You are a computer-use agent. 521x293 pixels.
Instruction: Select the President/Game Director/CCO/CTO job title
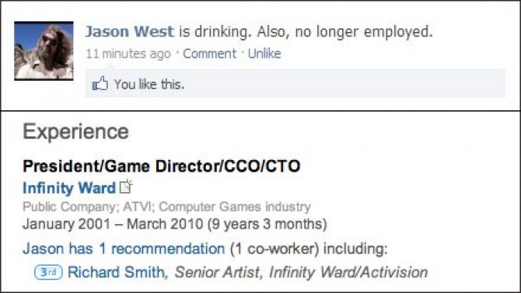162,166
